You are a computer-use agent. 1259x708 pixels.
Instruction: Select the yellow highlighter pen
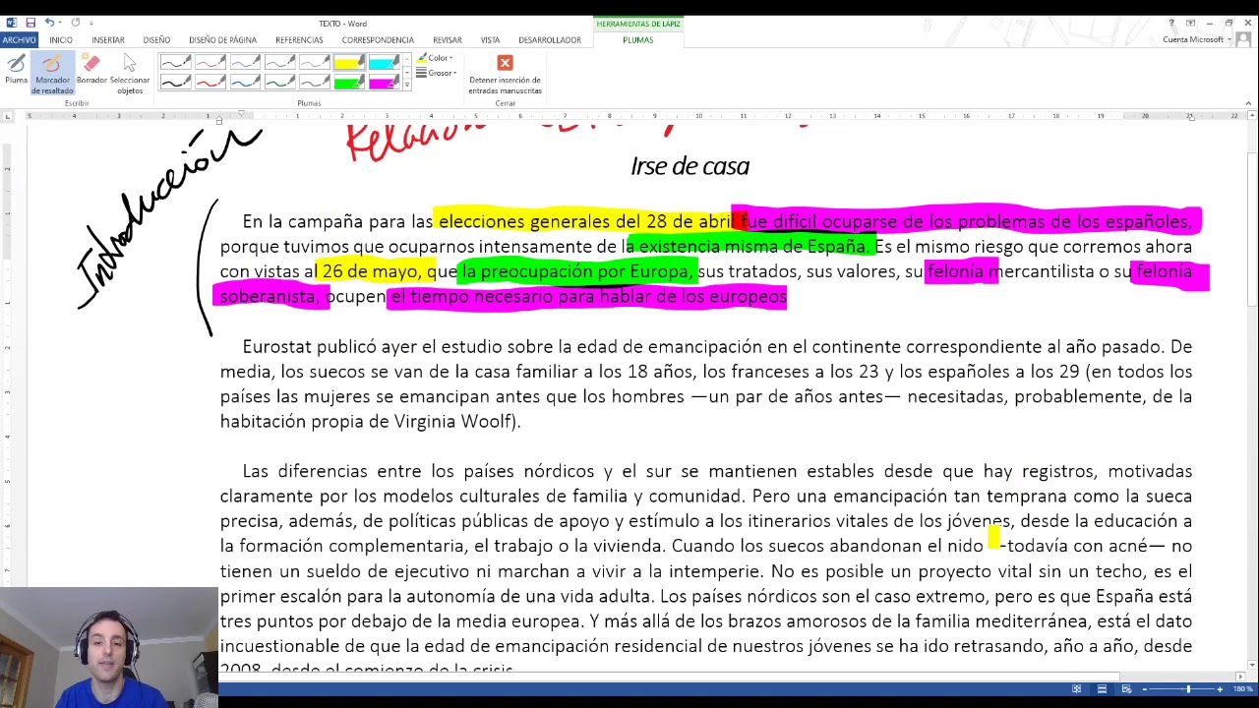pyautogui.click(x=348, y=64)
